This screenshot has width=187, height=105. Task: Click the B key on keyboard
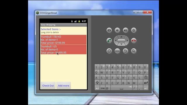124,82
